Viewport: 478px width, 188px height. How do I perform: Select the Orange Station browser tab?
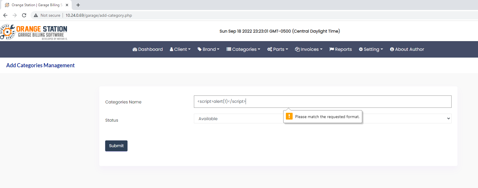click(x=36, y=5)
